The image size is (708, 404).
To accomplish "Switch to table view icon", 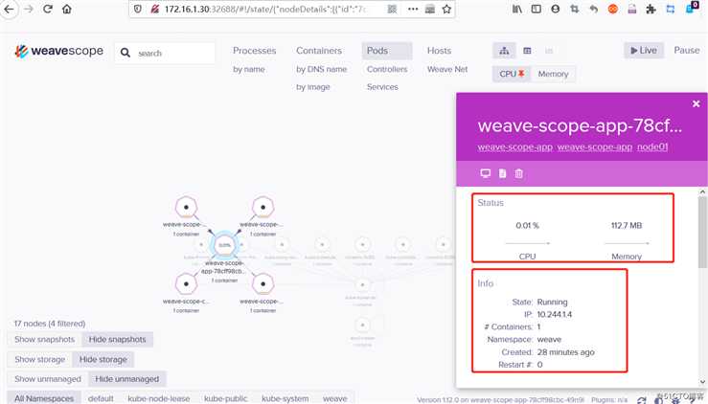I will [x=527, y=51].
